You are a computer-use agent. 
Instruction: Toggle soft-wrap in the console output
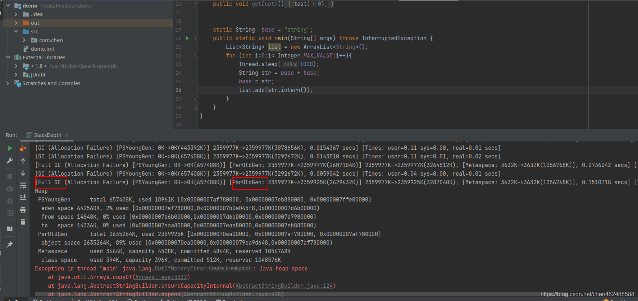(23, 185)
